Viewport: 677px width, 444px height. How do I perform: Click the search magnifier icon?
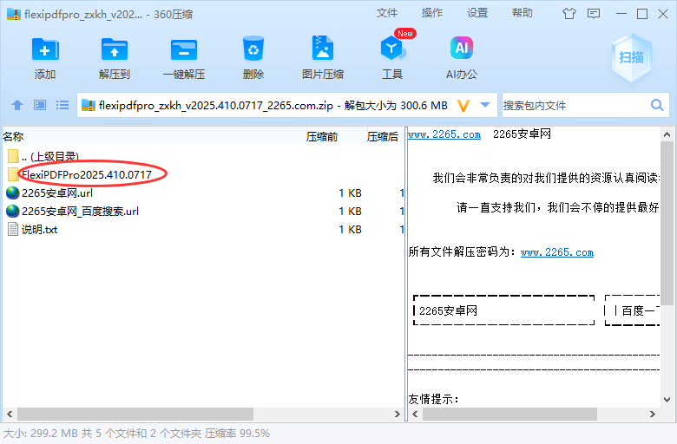[x=657, y=105]
